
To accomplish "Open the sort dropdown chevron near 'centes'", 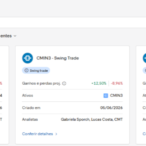I will 15,36.
